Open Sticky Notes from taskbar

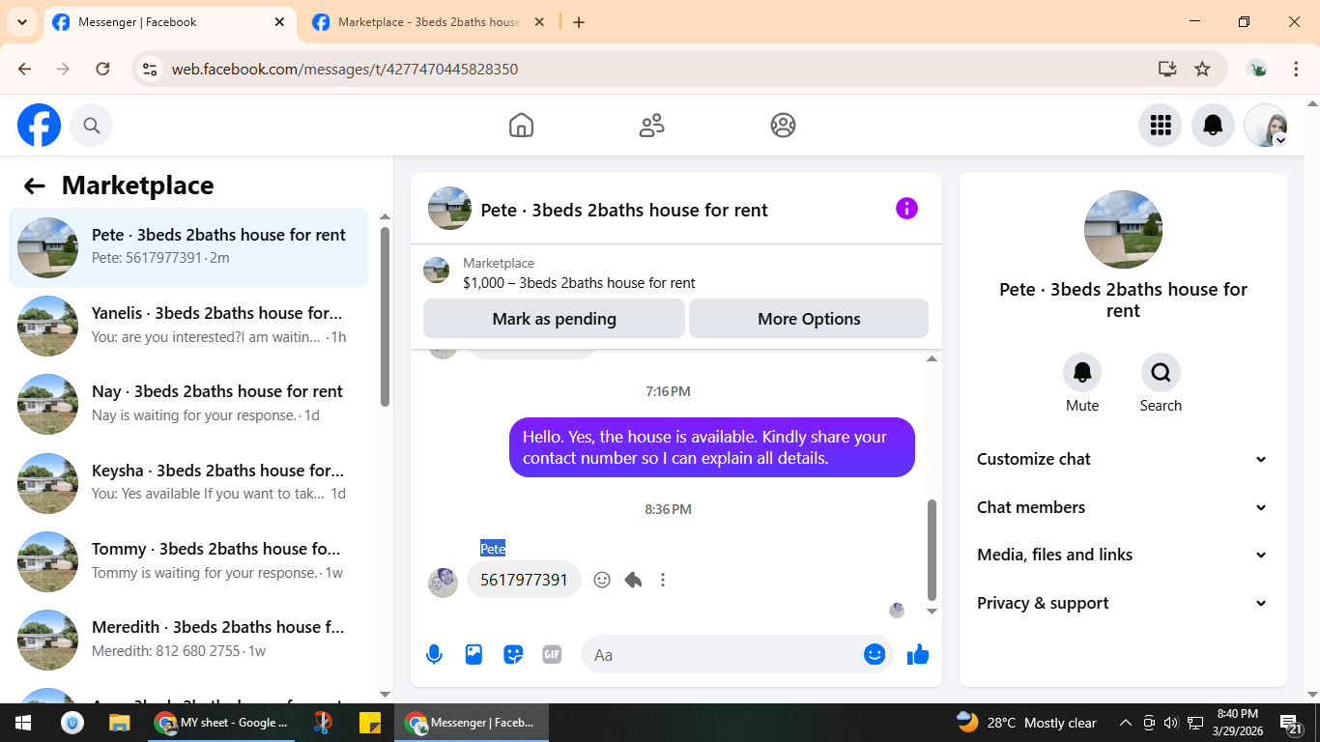tap(370, 723)
